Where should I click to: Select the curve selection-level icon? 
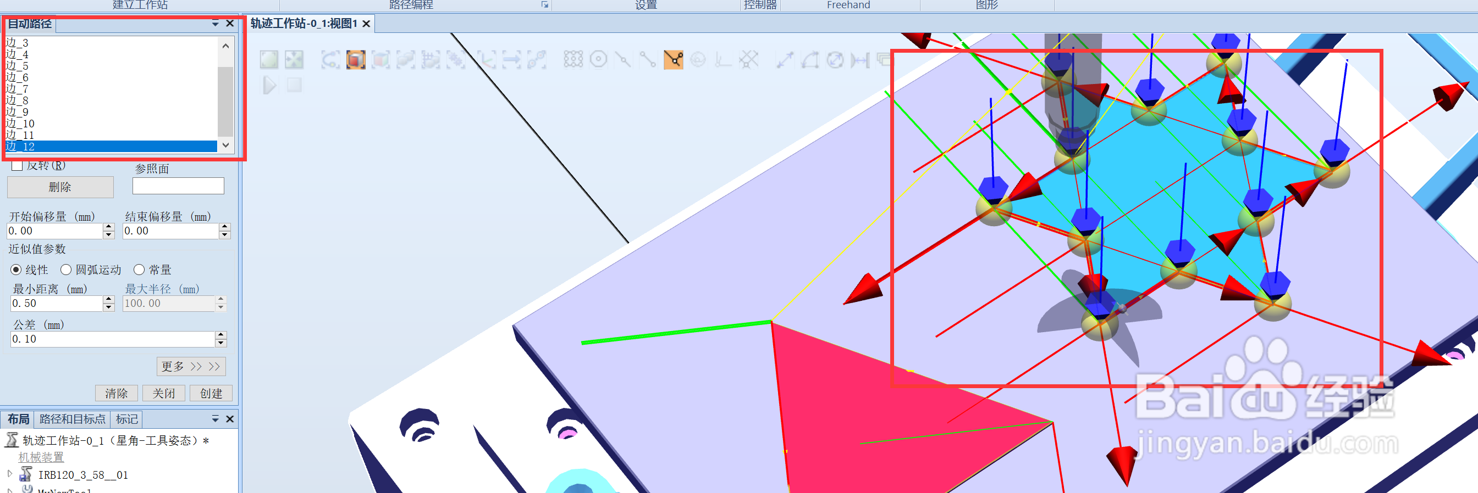(x=330, y=59)
